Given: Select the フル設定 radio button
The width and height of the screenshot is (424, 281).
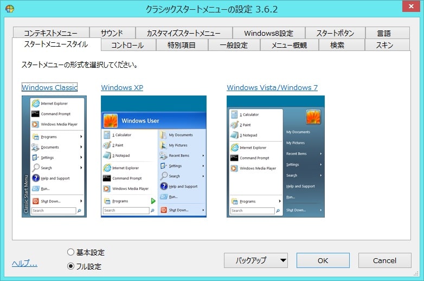Looking at the screenshot, I should pos(84,266).
